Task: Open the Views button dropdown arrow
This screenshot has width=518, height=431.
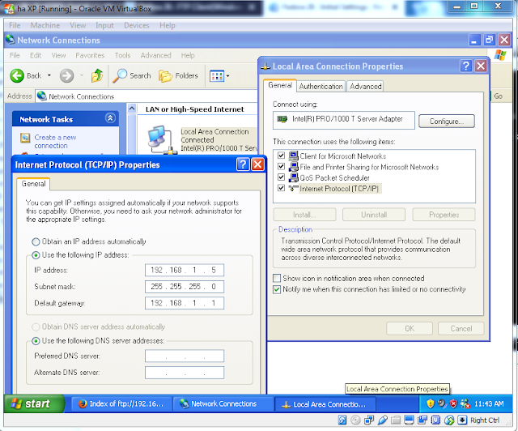Action: tap(228, 76)
